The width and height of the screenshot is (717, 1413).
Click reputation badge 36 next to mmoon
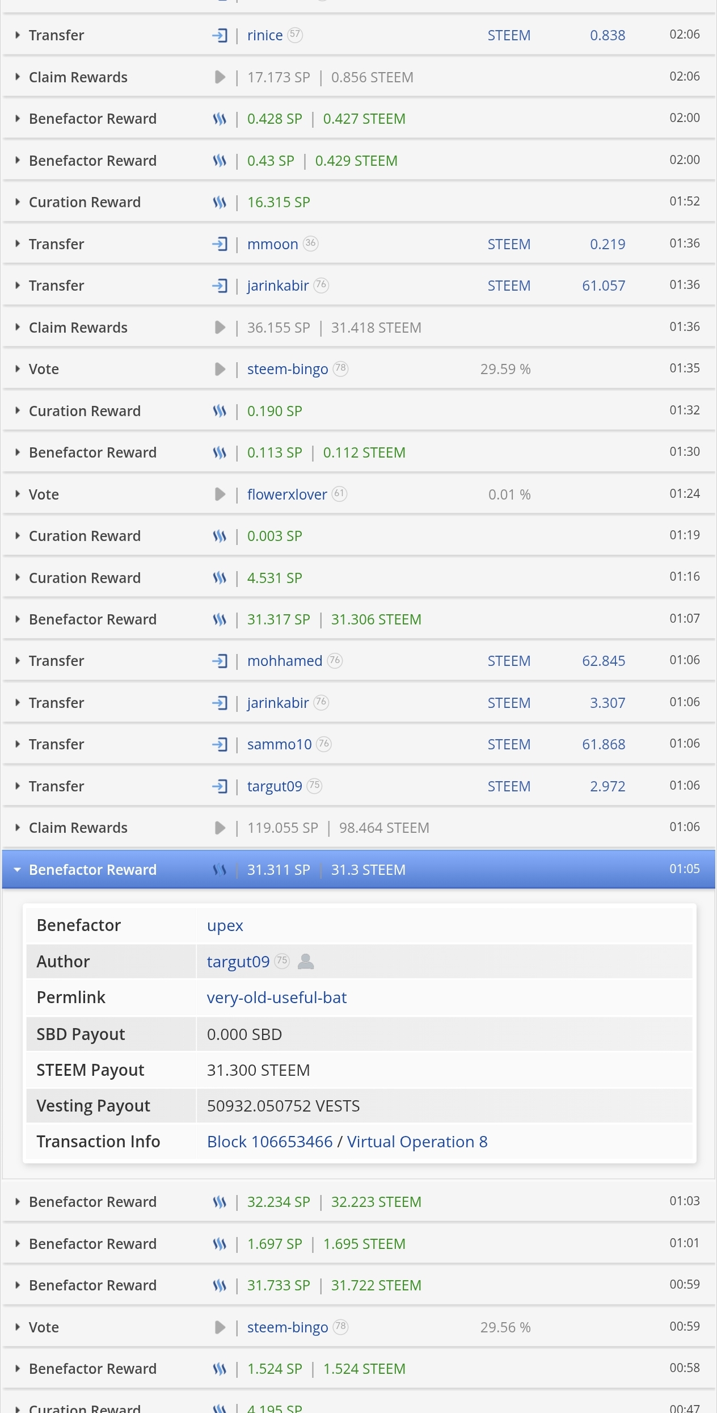(x=310, y=244)
